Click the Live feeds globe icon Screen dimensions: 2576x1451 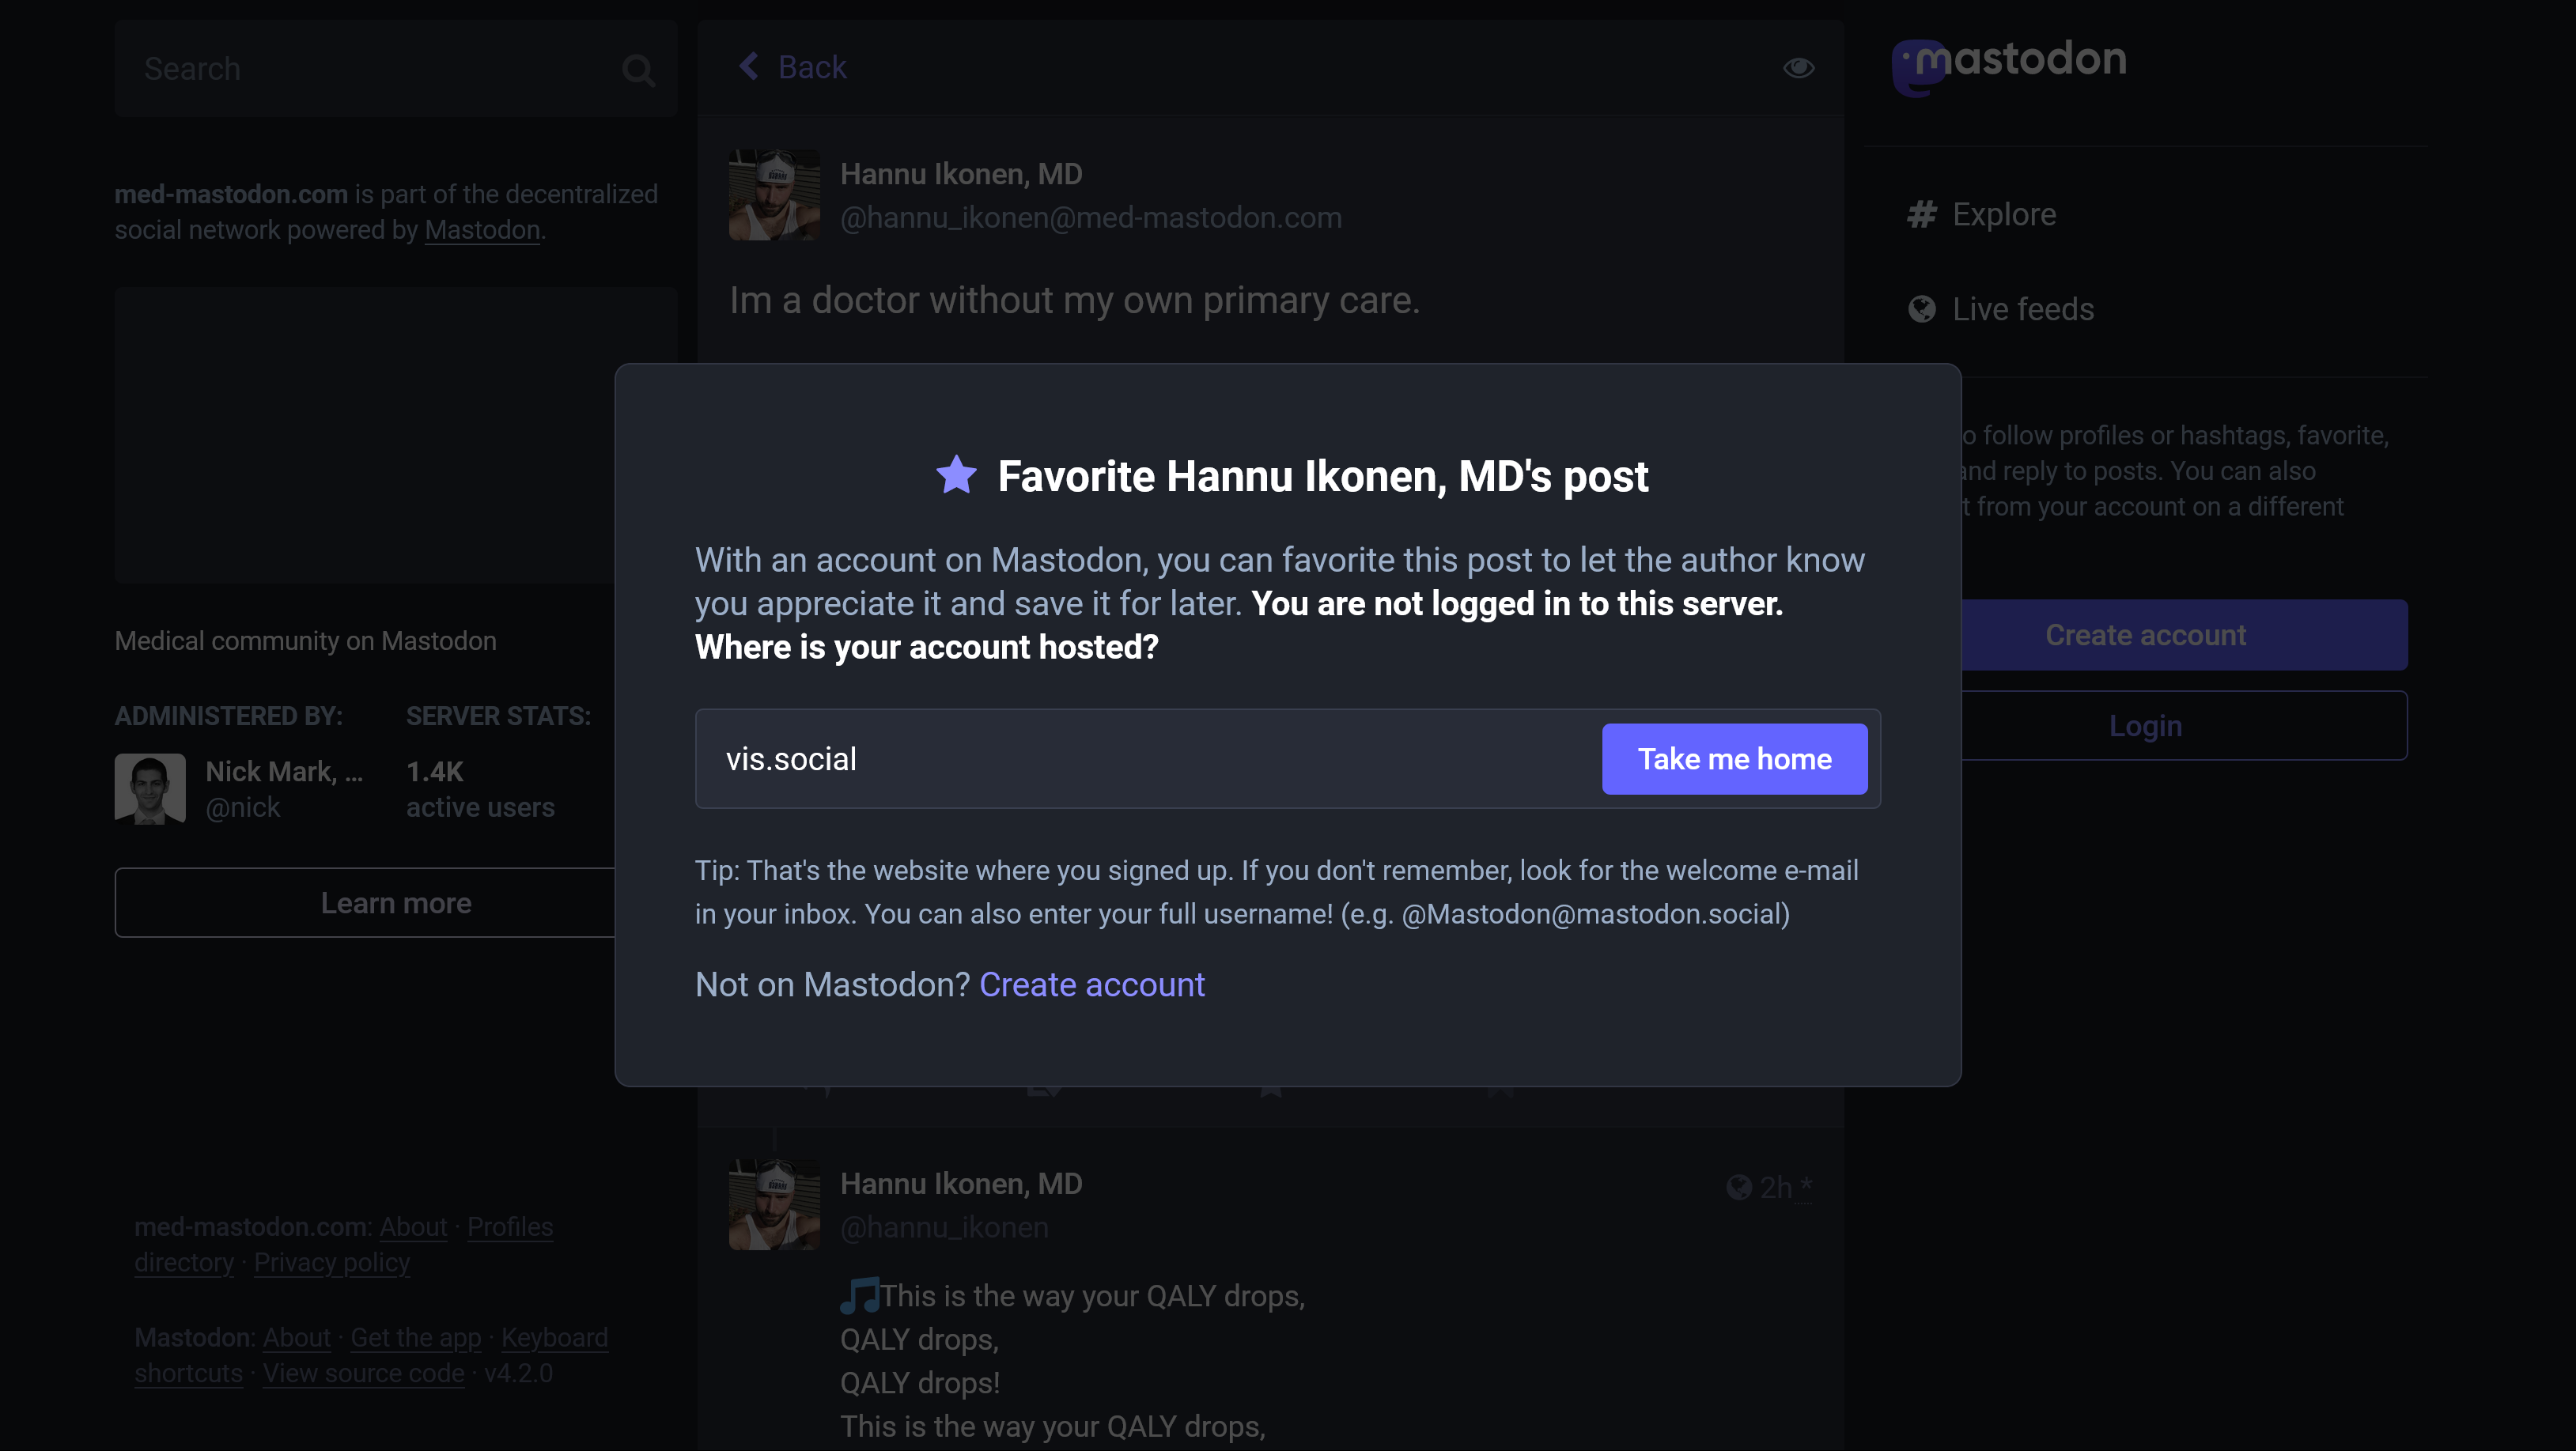(1921, 309)
